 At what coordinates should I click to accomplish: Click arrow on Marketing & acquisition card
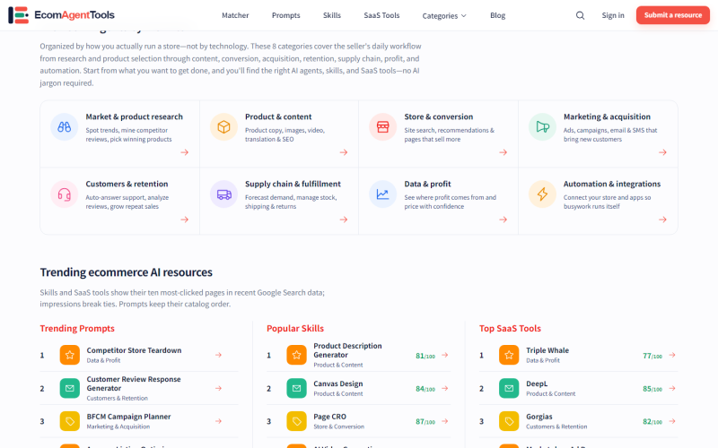pos(662,152)
